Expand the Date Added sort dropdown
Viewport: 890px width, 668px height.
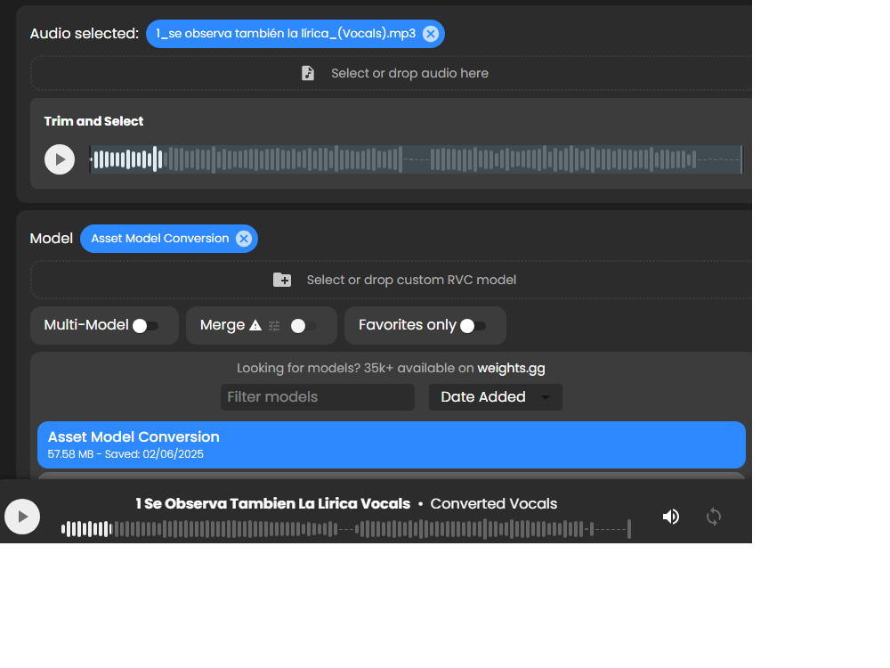(495, 397)
